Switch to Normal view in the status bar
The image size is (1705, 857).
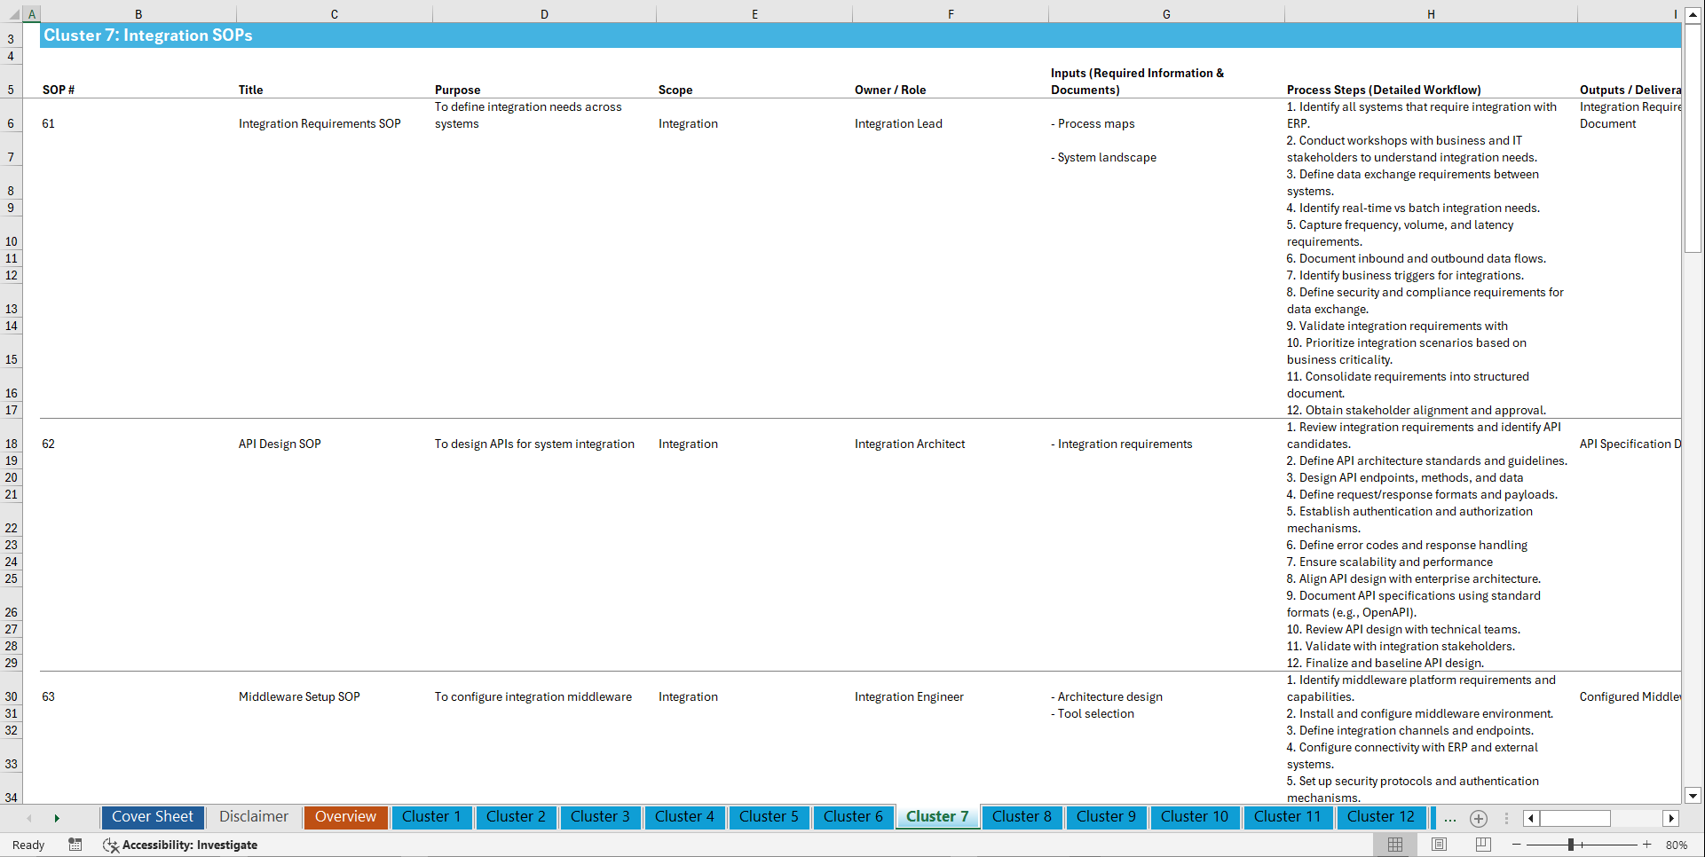[1394, 845]
